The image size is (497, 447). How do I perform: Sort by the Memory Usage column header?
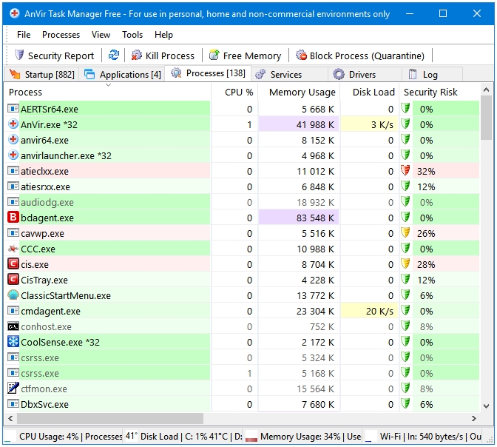(x=299, y=92)
